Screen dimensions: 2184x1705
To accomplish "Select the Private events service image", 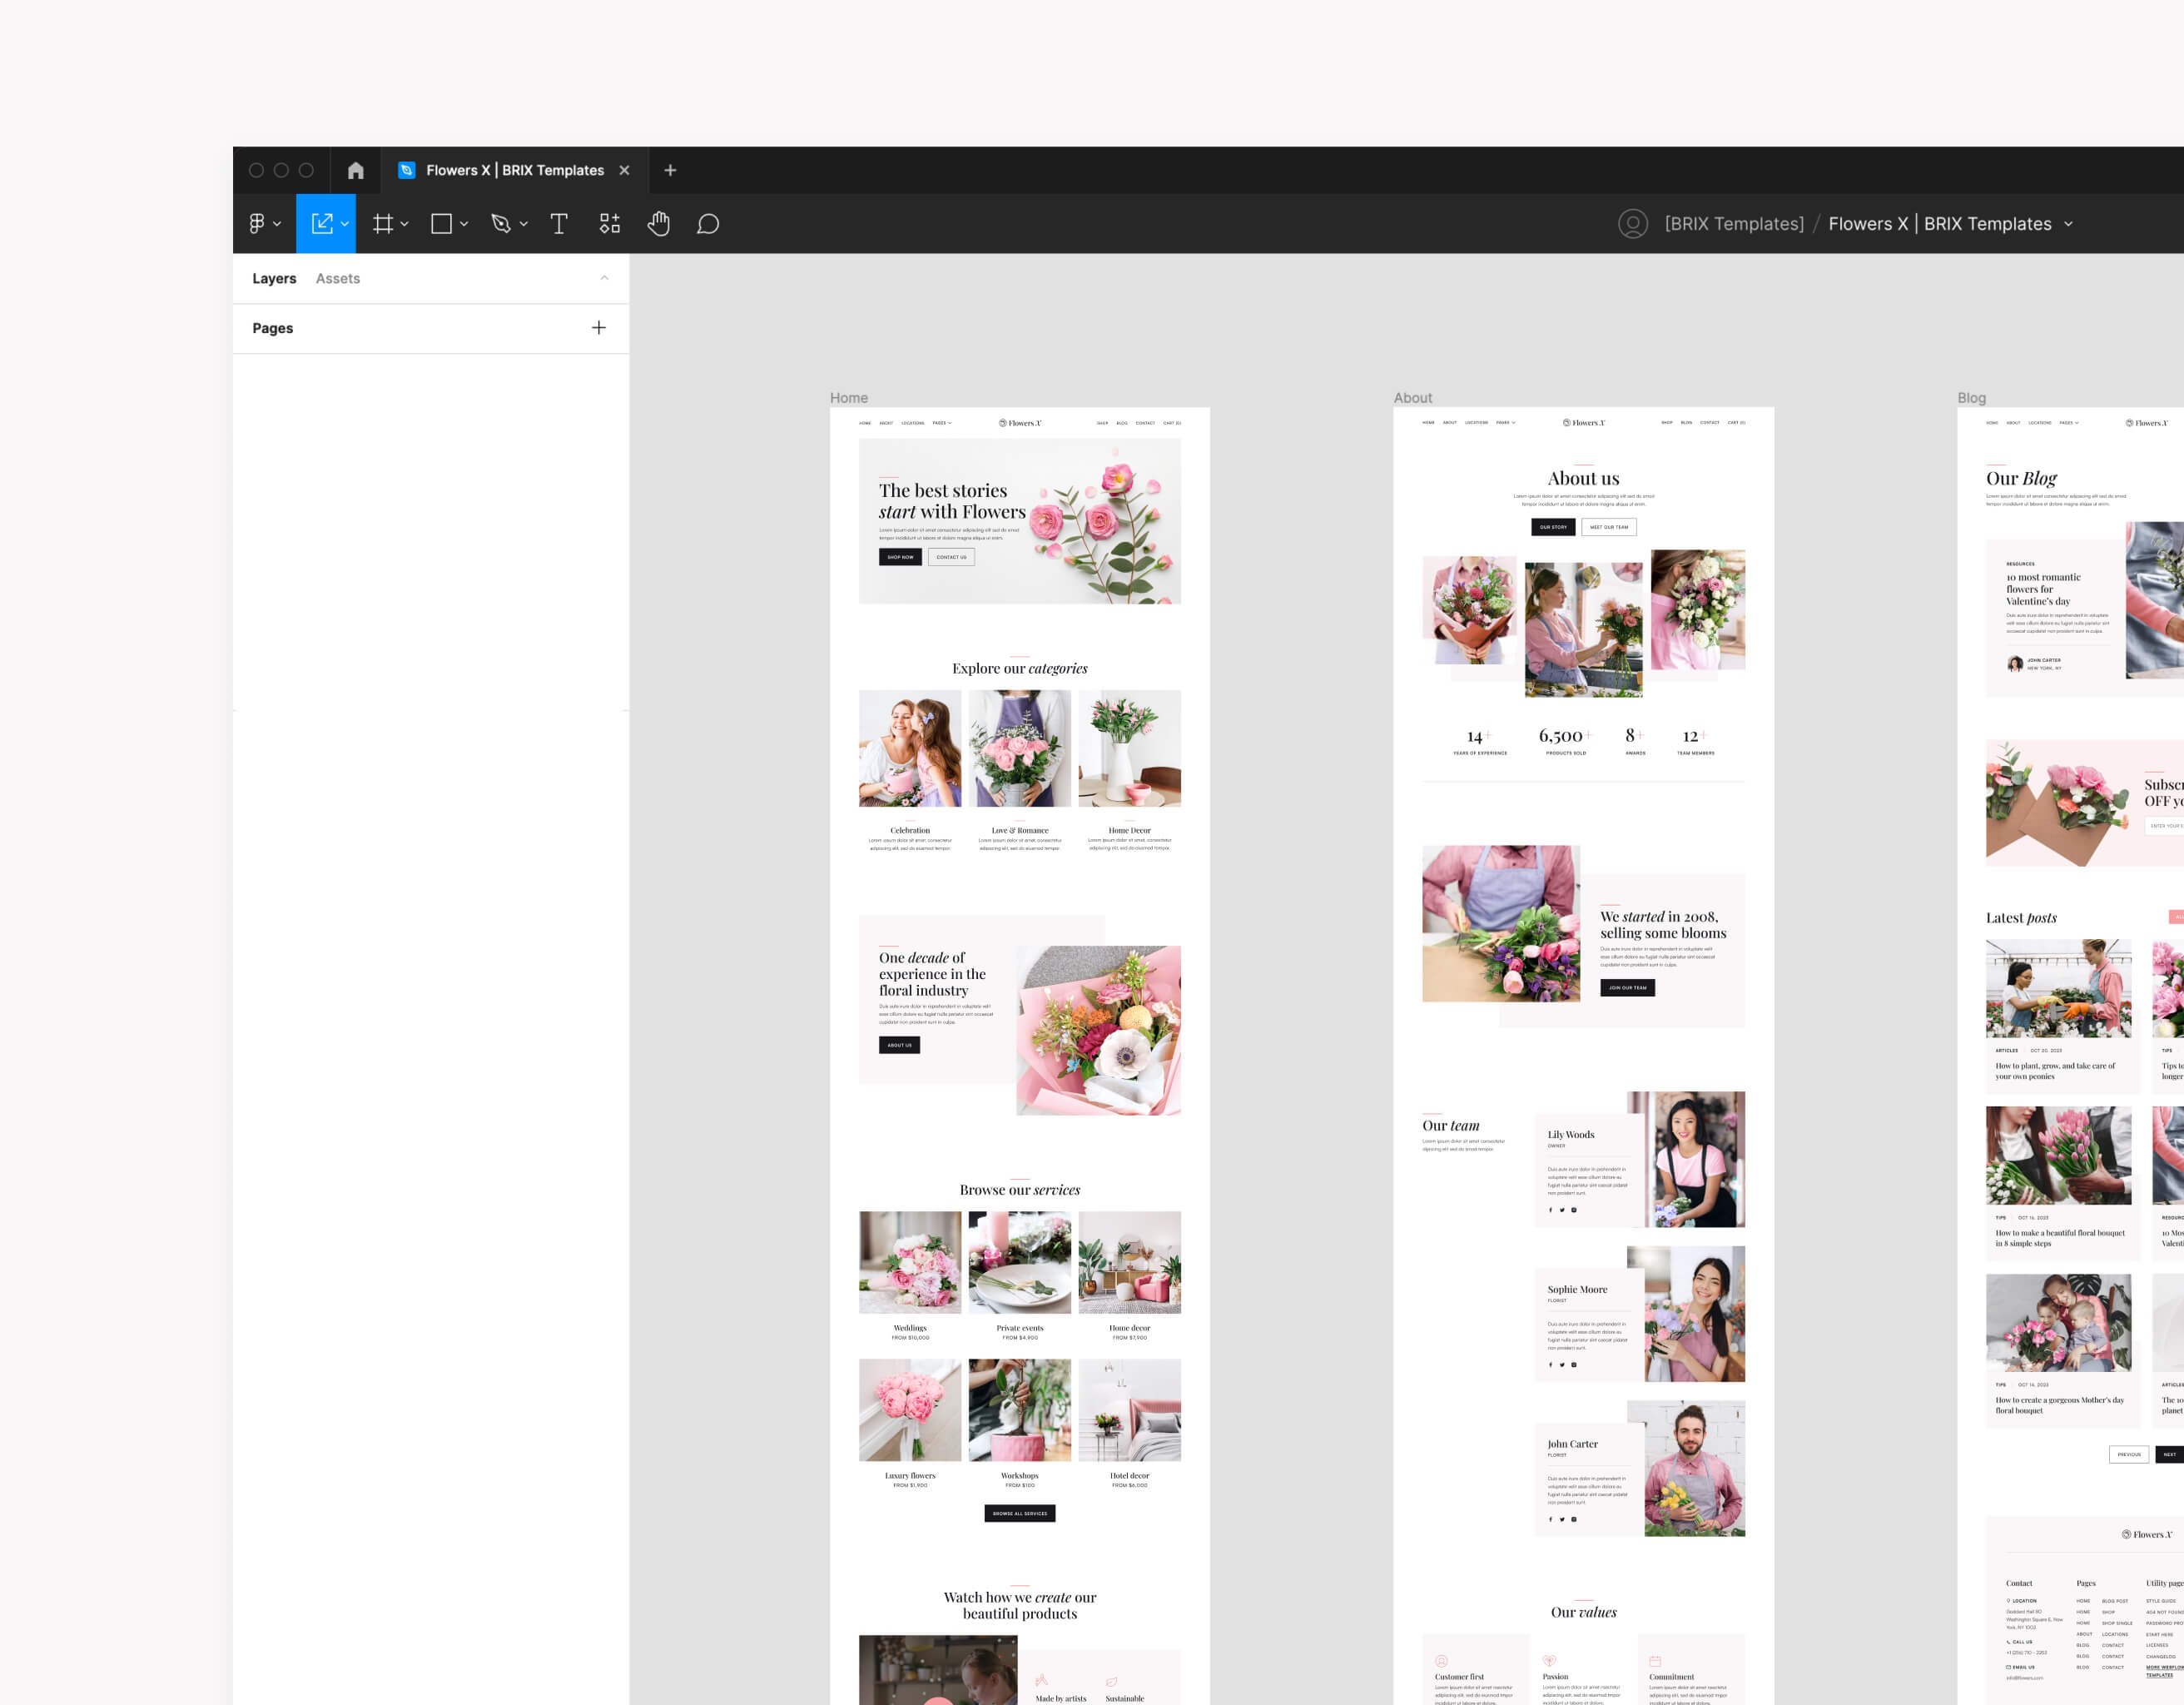I will pos(1020,1263).
